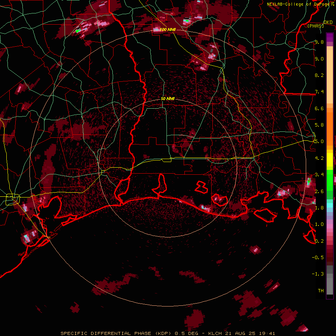Click the "[PHAS]" legend label
Image resolution: width=336 pixels, height=336 pixels.
(x=315, y=26)
